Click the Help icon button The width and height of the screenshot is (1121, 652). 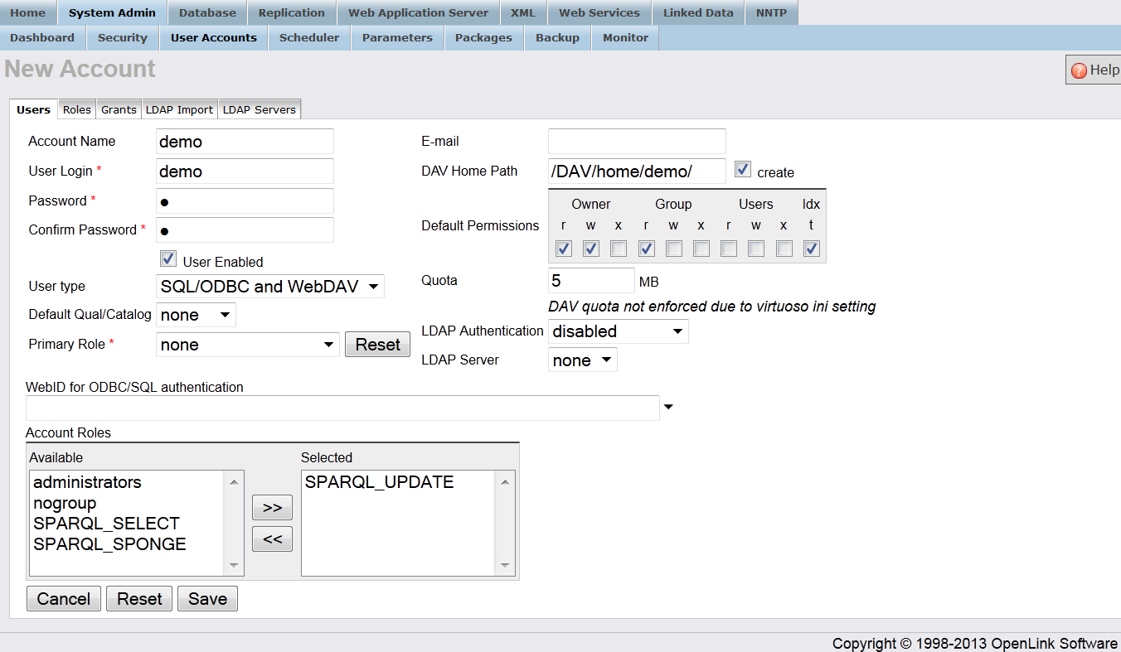(1094, 70)
